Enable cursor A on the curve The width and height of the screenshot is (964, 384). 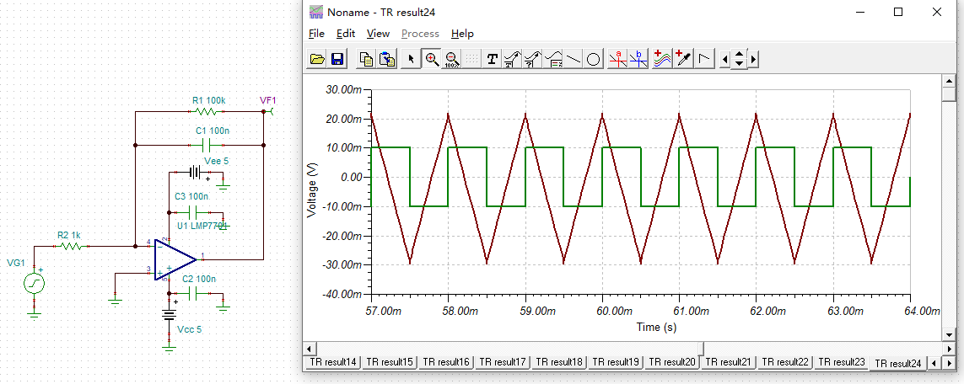click(618, 59)
